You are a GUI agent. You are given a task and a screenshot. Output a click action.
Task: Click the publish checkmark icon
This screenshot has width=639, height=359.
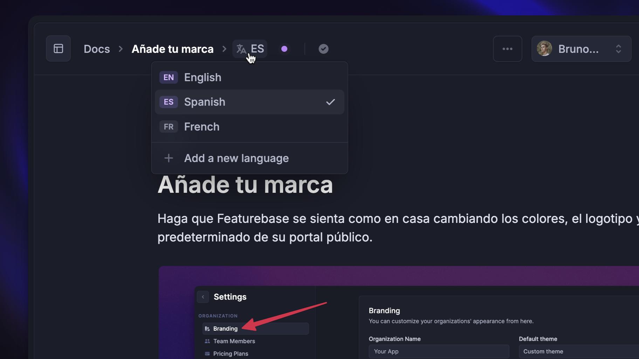[323, 49]
